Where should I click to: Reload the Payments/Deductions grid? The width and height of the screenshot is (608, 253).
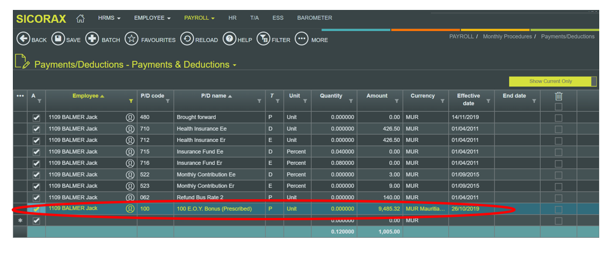coord(186,39)
